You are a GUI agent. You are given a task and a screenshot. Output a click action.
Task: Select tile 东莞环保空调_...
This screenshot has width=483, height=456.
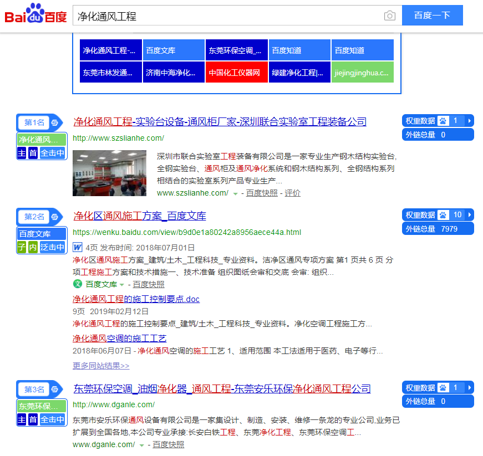tap(237, 50)
